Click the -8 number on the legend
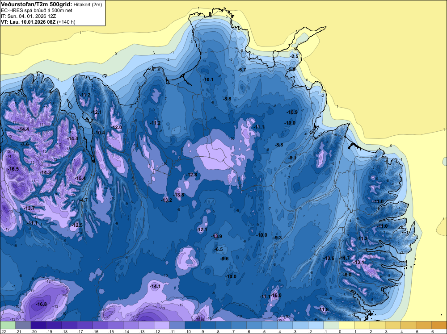Viewport: 447px width, 334px height. click(218, 332)
